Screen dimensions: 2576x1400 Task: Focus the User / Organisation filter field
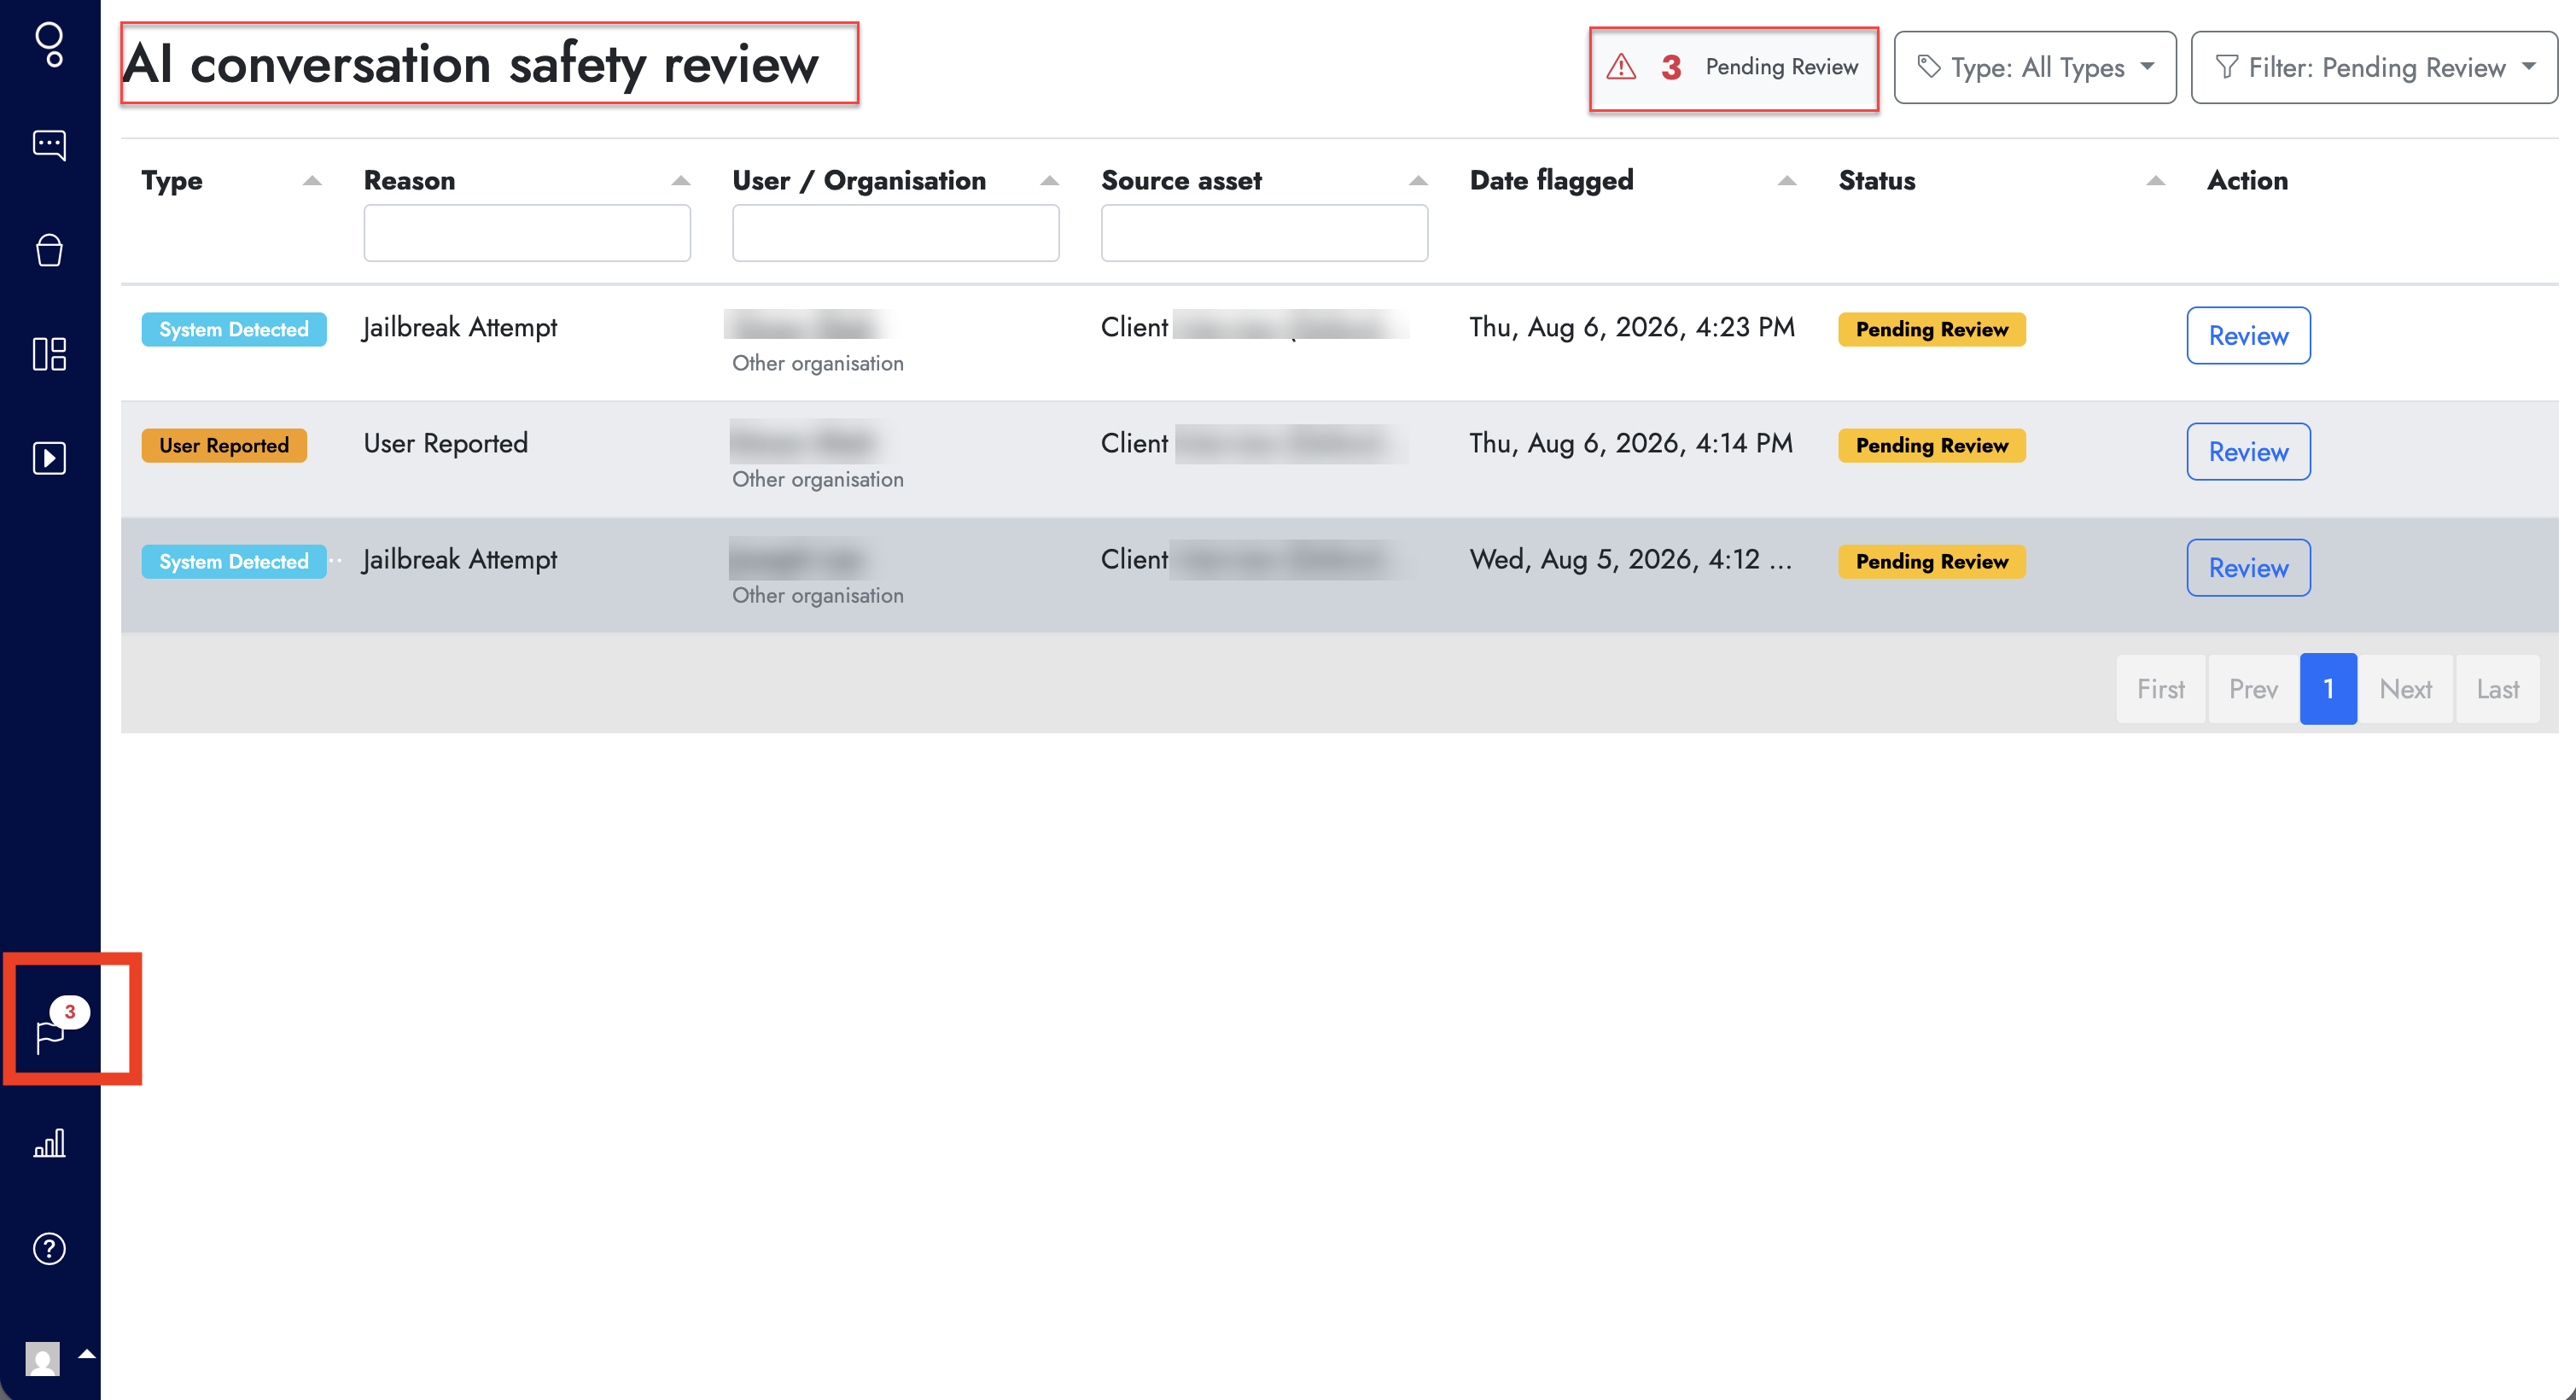(895, 233)
